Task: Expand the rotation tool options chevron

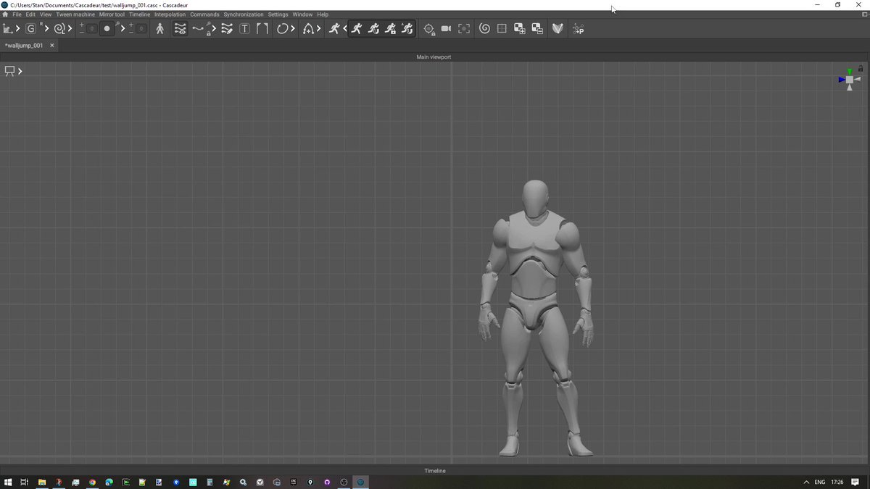Action: pos(294,29)
